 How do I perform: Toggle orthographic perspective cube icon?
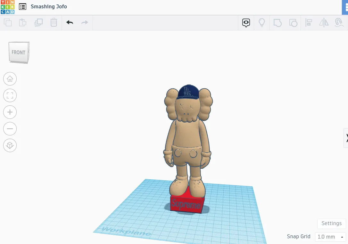point(10,145)
